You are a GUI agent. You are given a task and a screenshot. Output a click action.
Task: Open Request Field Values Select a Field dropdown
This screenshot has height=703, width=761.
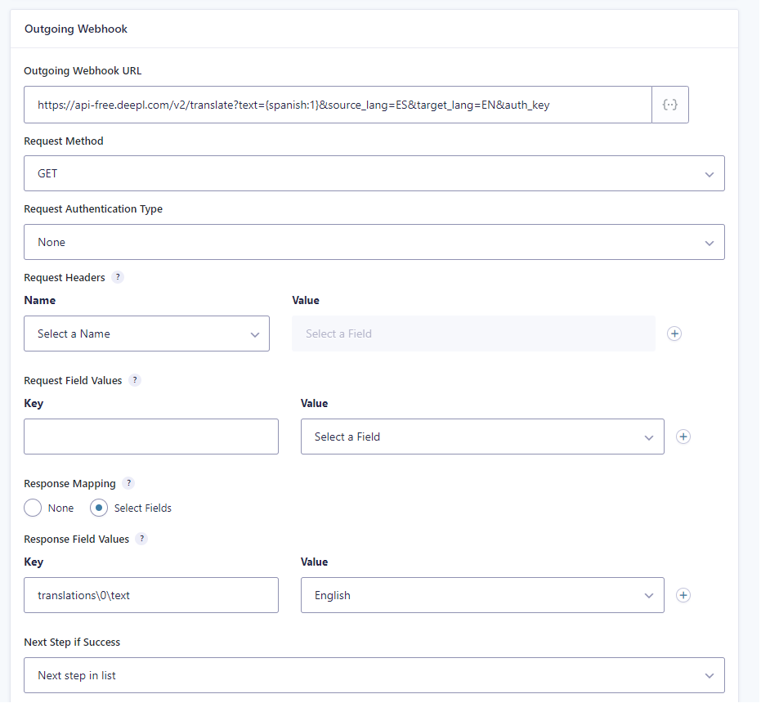click(x=481, y=437)
